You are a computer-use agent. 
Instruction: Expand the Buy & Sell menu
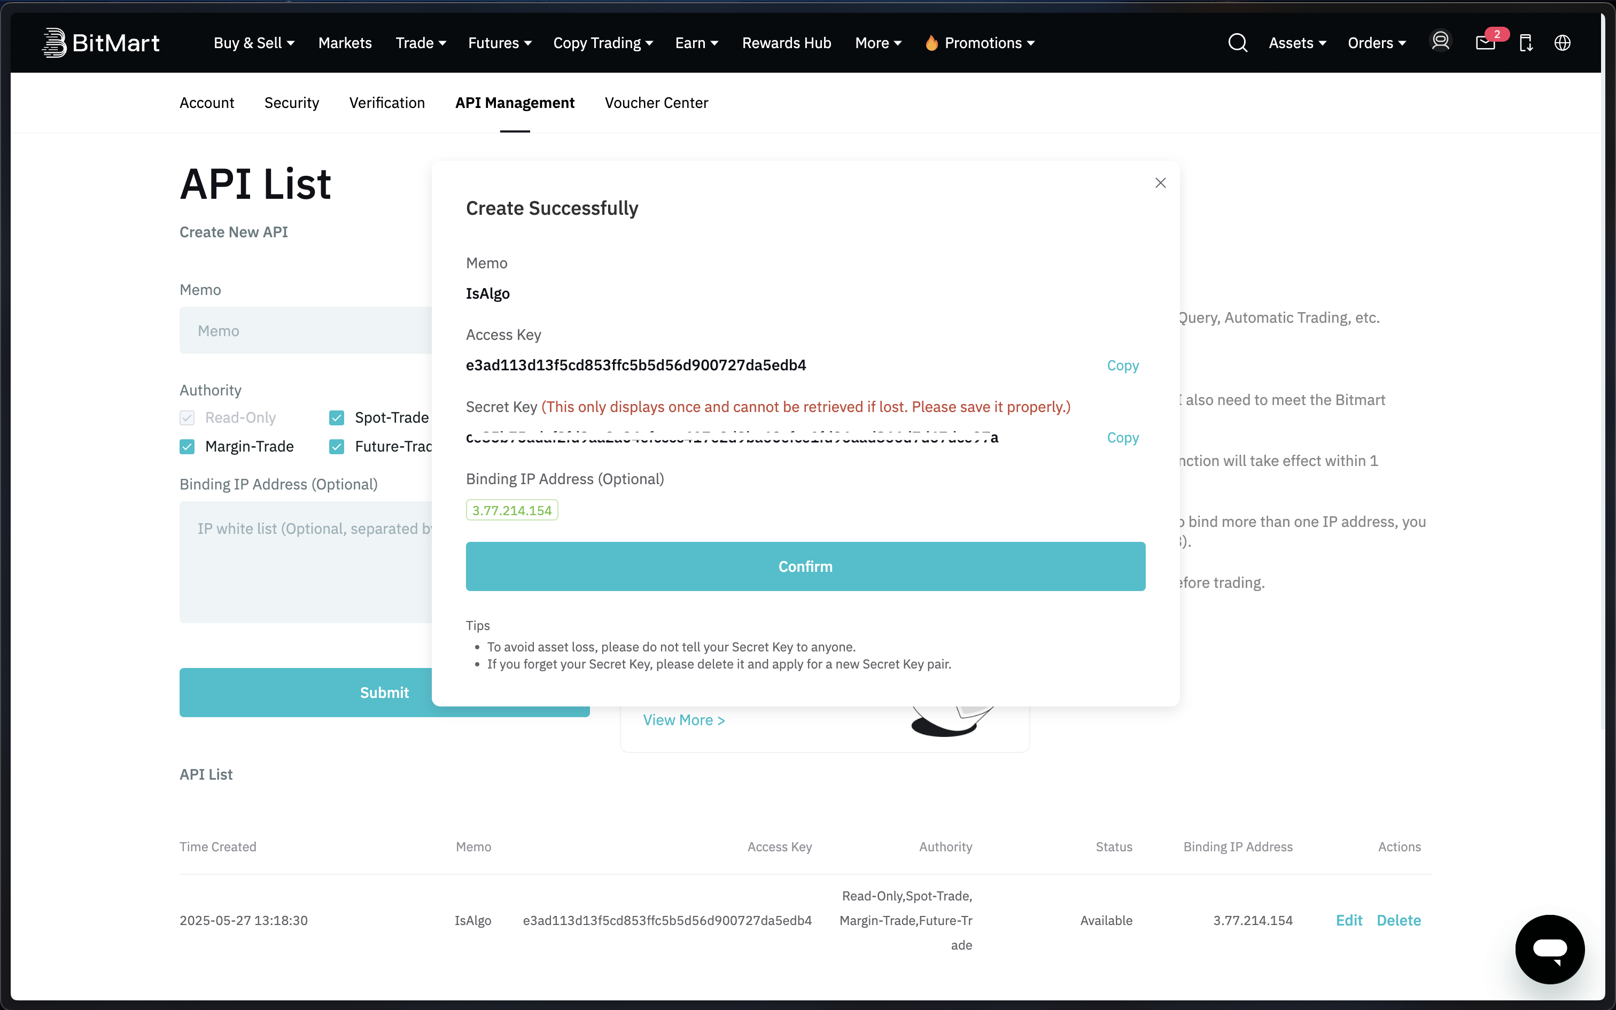click(254, 43)
